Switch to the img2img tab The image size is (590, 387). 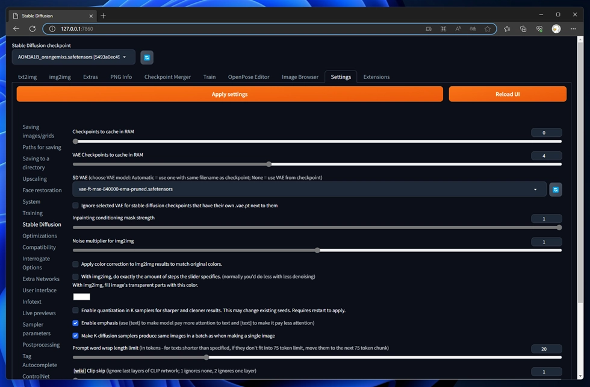(60, 77)
